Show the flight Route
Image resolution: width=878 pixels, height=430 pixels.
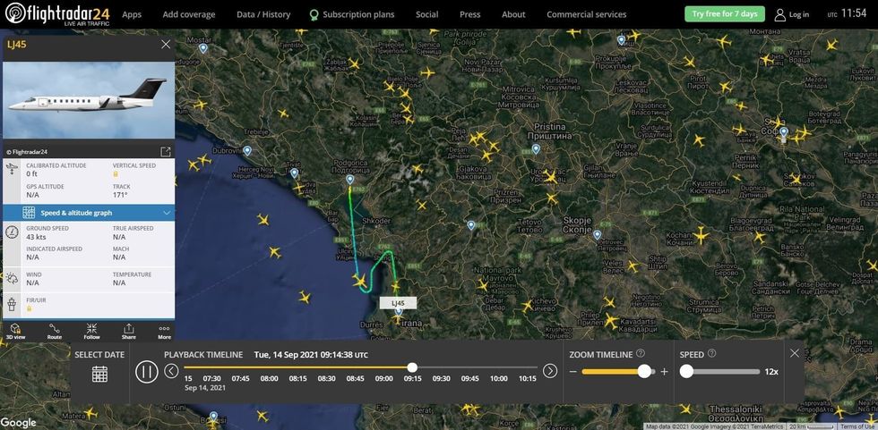point(55,331)
